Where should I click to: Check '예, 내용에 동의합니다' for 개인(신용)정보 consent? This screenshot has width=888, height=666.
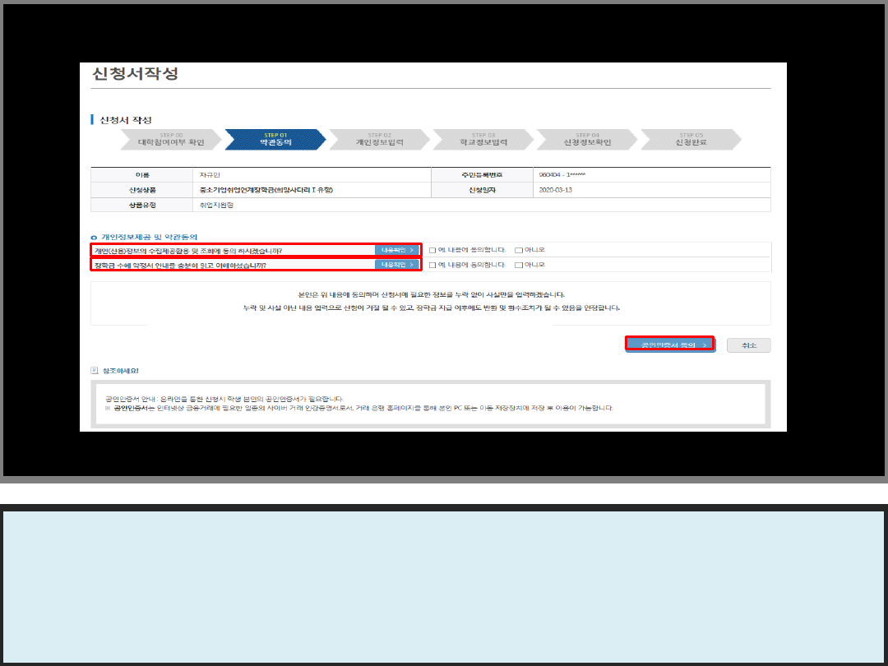432,250
